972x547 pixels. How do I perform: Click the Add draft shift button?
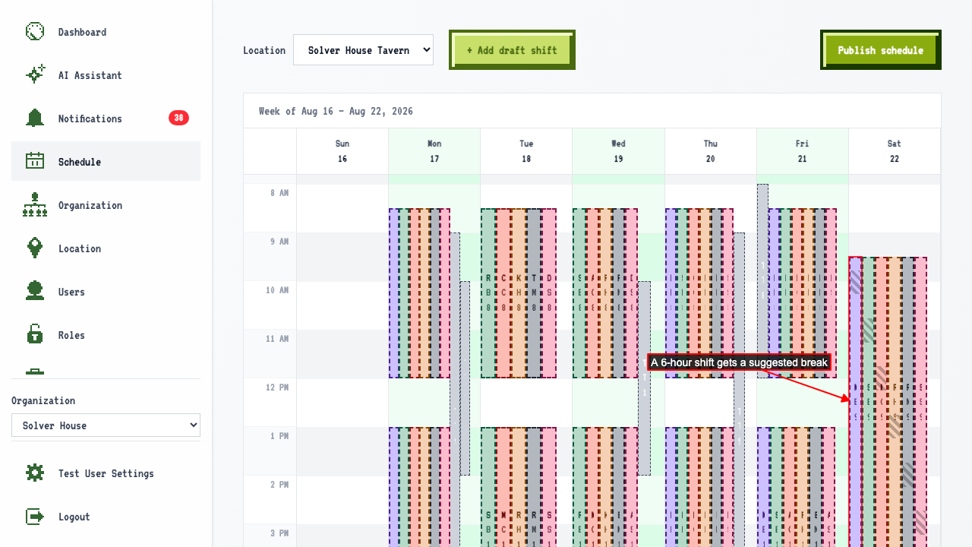click(x=512, y=50)
